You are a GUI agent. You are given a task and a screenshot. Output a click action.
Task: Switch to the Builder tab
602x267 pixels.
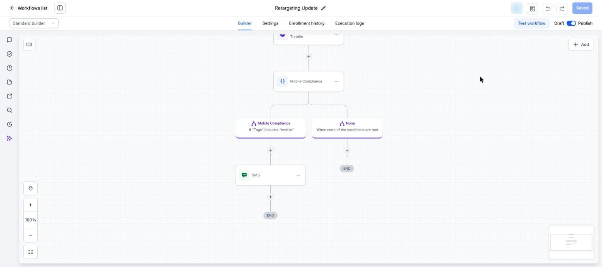point(245,23)
